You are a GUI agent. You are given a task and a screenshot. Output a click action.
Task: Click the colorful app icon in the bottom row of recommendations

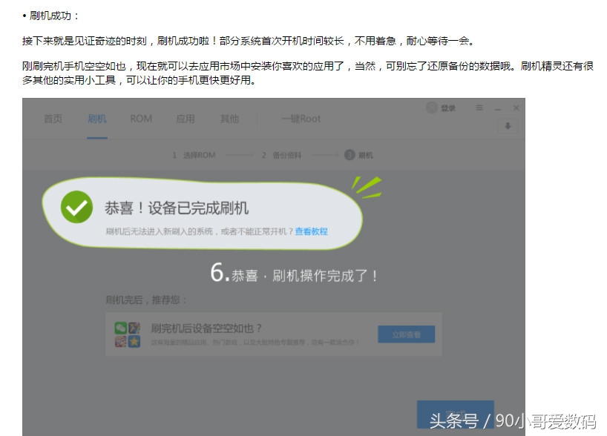[x=119, y=340]
